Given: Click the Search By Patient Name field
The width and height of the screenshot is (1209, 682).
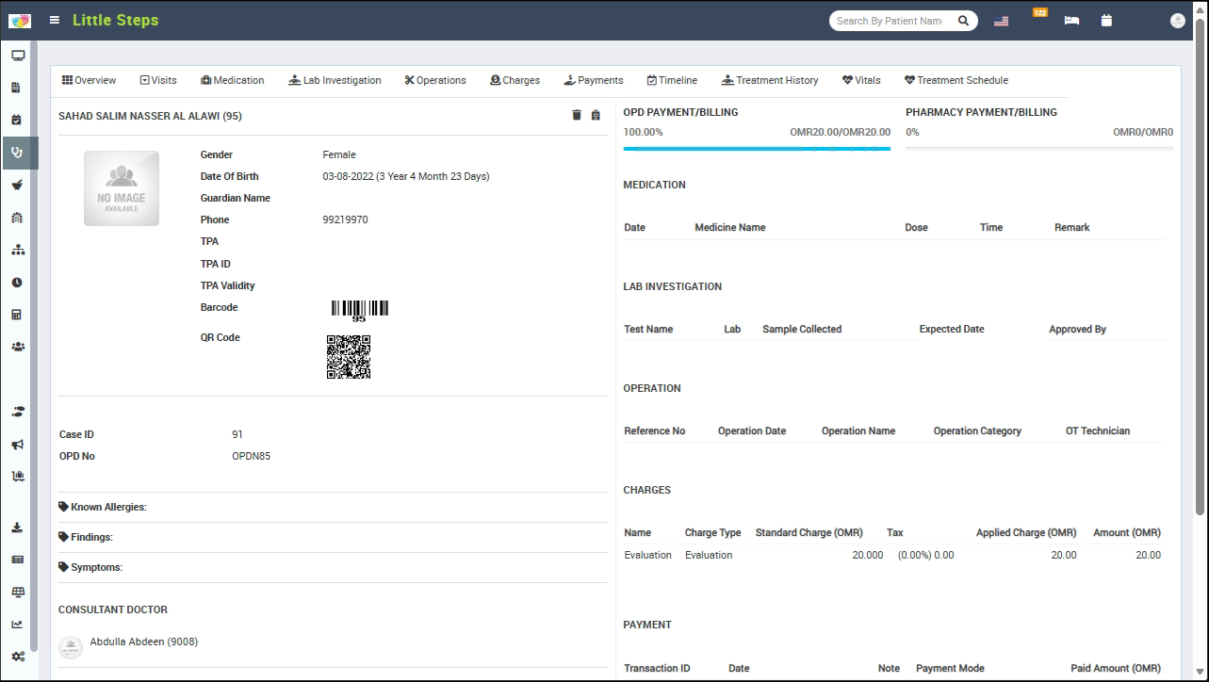Looking at the screenshot, I should pyautogui.click(x=889, y=21).
